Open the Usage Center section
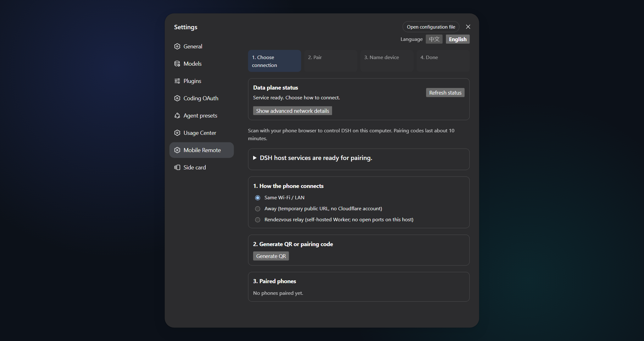The height and width of the screenshot is (341, 644). (202, 133)
